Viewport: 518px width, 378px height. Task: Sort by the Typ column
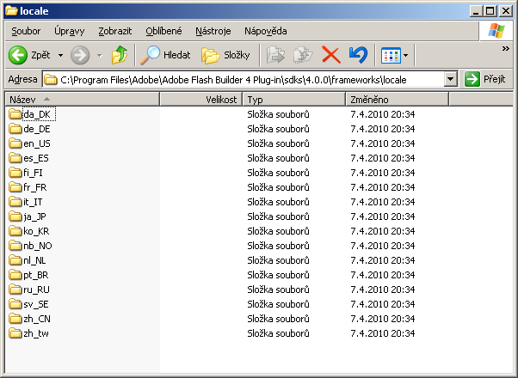[294, 100]
